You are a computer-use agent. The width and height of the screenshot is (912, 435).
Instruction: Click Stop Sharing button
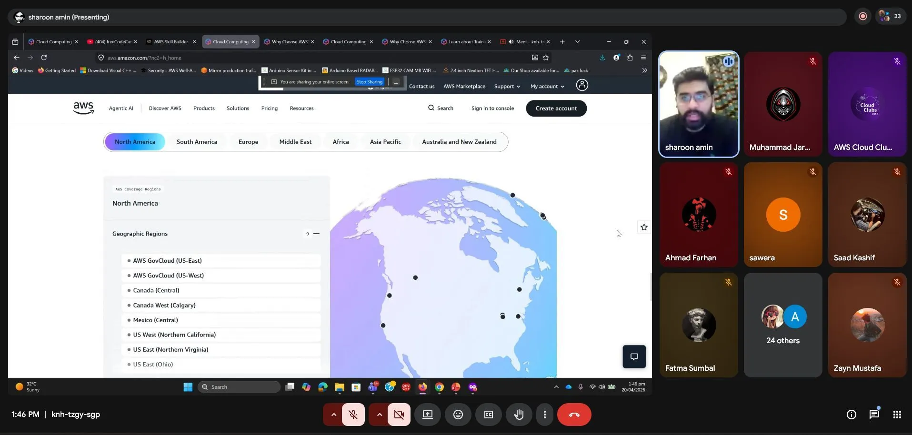370,82
